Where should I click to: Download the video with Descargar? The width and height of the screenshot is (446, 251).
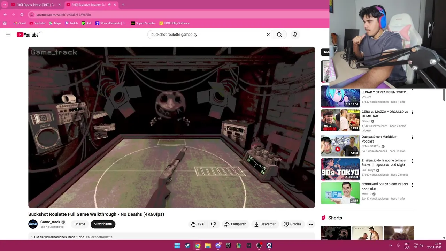265,224
